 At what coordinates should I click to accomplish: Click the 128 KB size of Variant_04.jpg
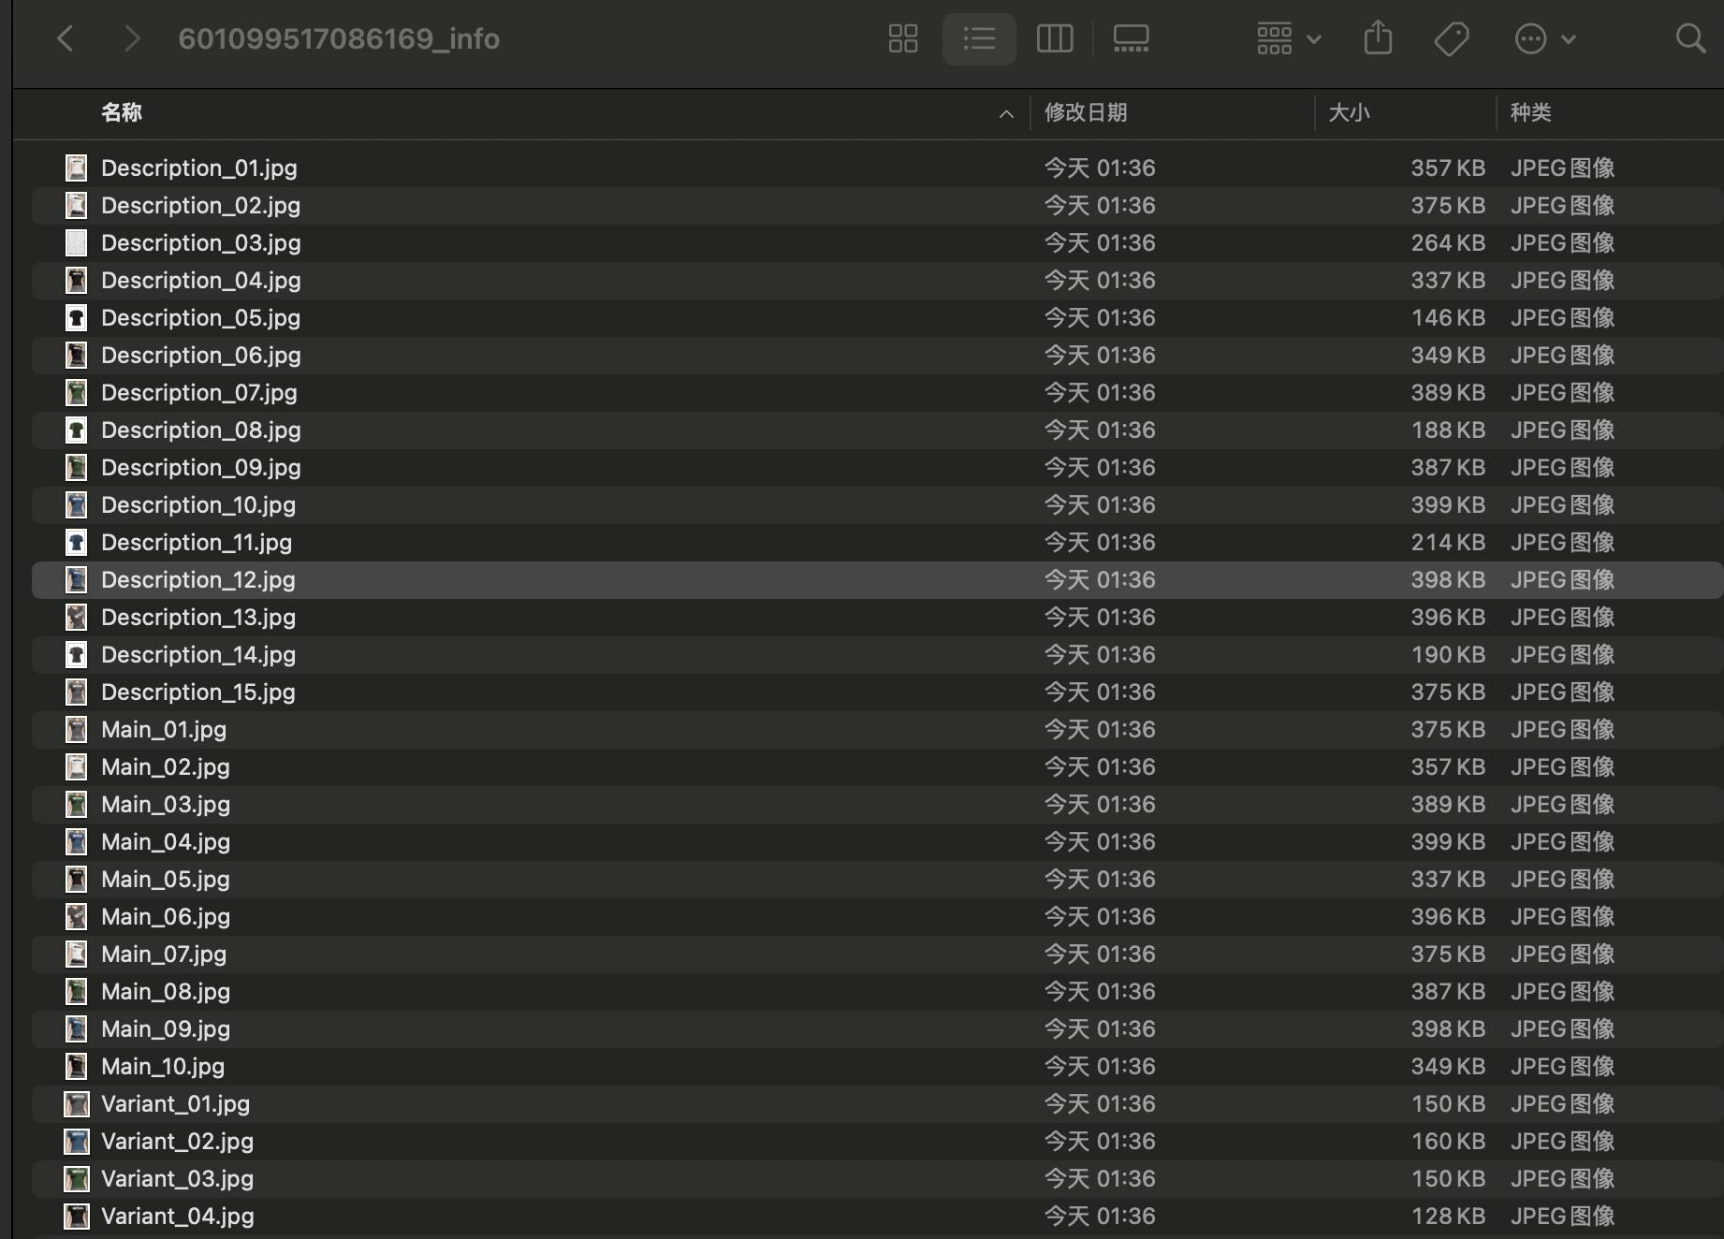pos(1448,1216)
